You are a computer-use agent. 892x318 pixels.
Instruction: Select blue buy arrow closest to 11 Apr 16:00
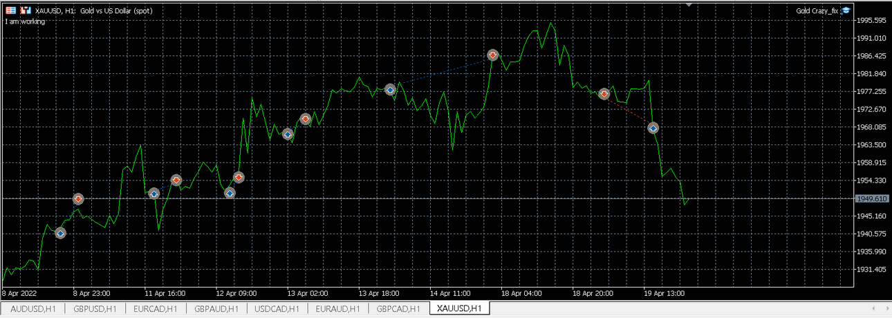[x=154, y=194]
